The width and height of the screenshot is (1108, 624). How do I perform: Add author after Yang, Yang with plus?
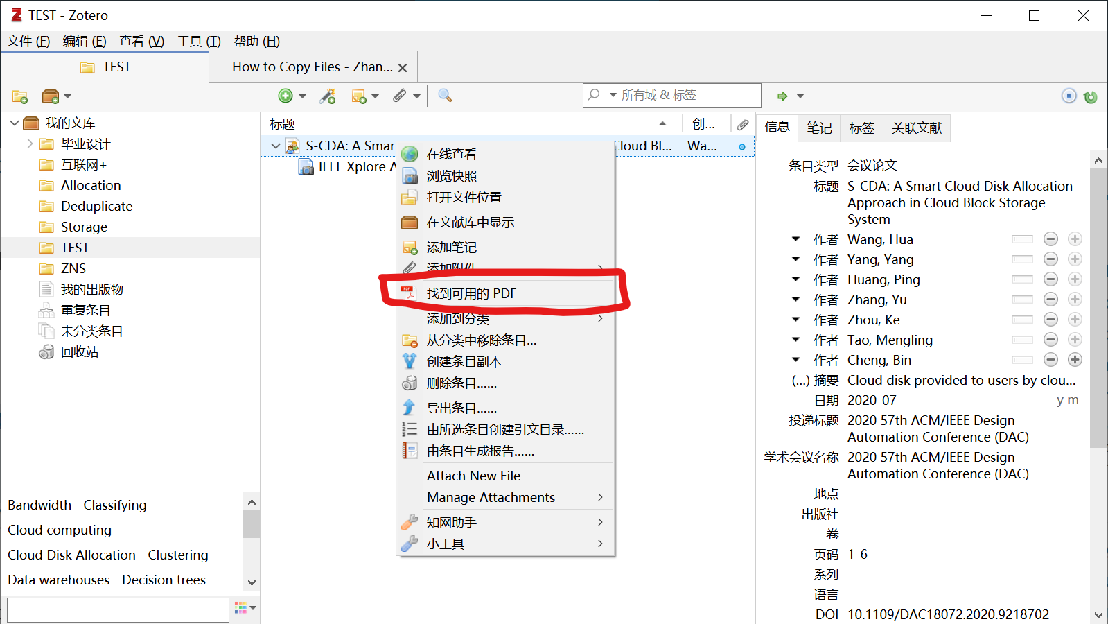1075,259
